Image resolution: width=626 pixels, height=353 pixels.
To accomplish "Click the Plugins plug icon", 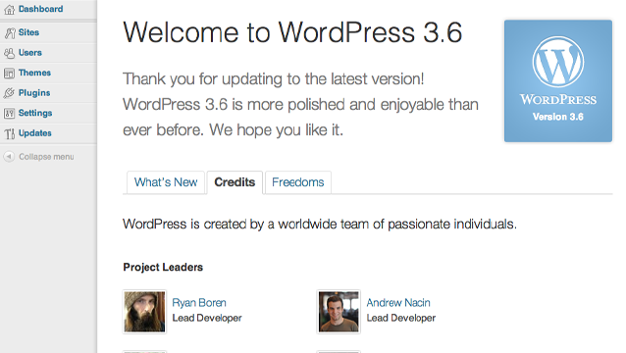I will pos(9,93).
